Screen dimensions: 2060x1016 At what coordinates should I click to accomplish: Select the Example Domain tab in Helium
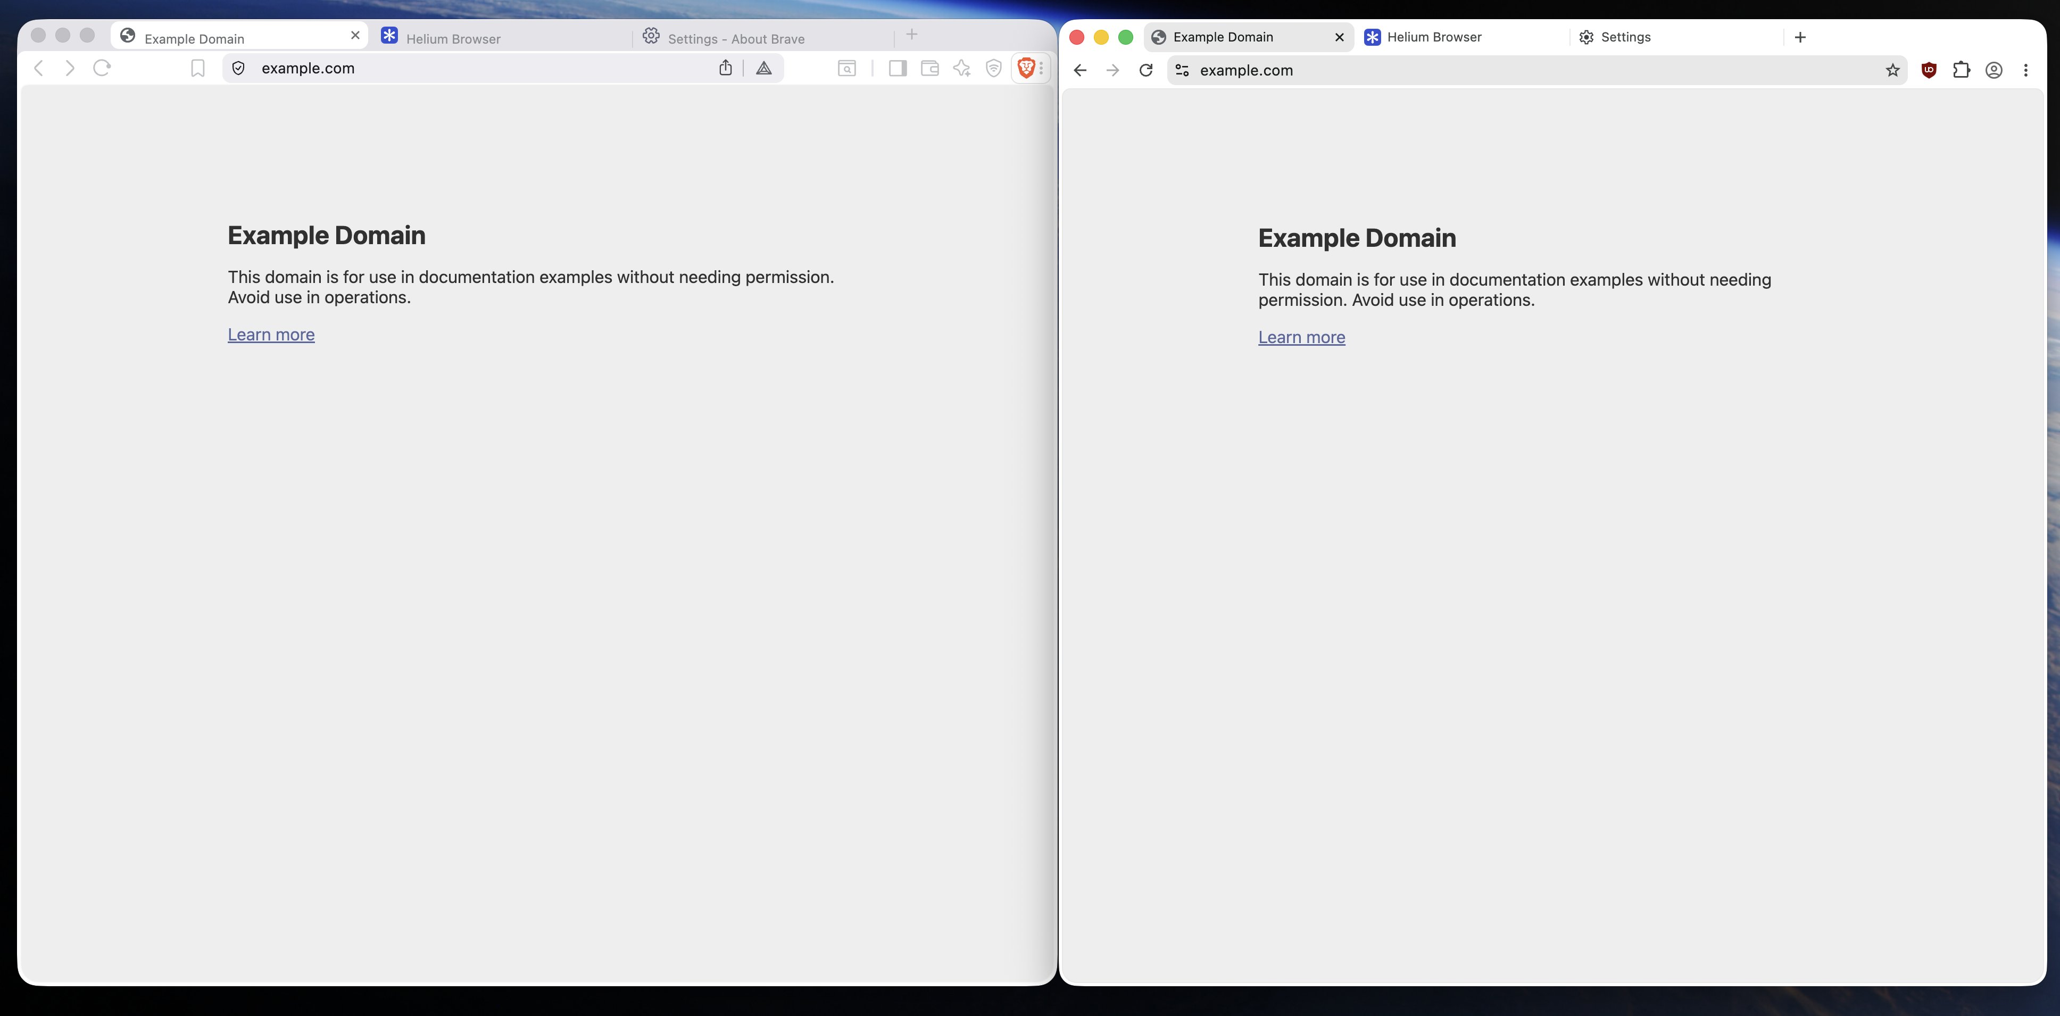pyautogui.click(x=1248, y=38)
